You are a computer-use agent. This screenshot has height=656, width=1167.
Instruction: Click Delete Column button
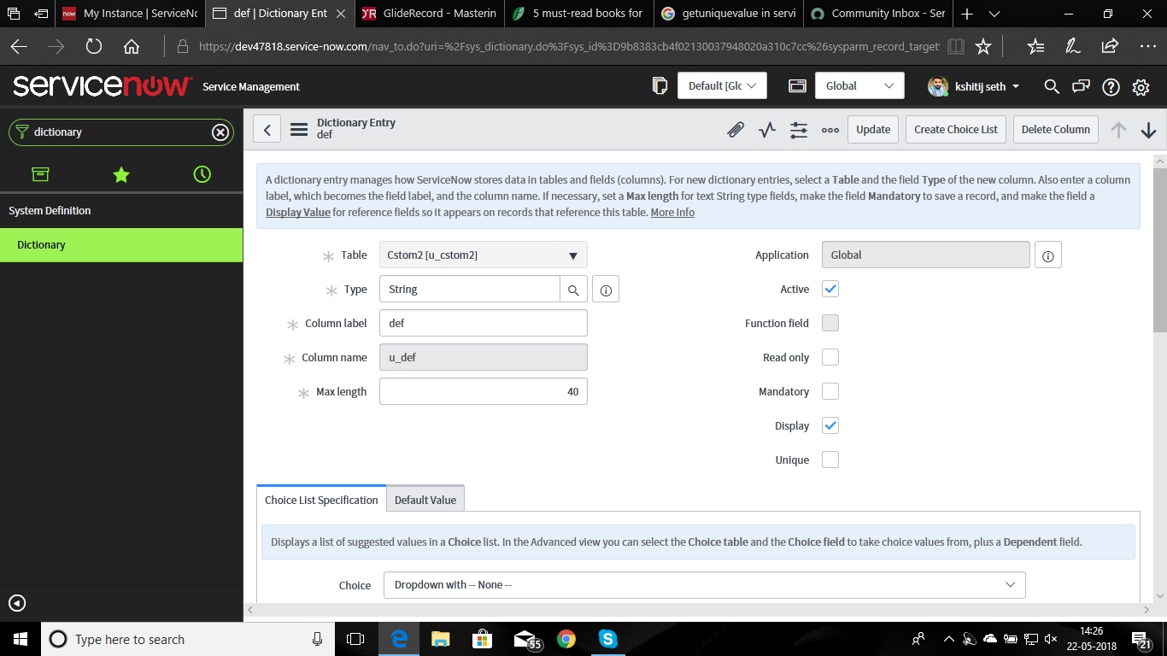pyautogui.click(x=1056, y=130)
